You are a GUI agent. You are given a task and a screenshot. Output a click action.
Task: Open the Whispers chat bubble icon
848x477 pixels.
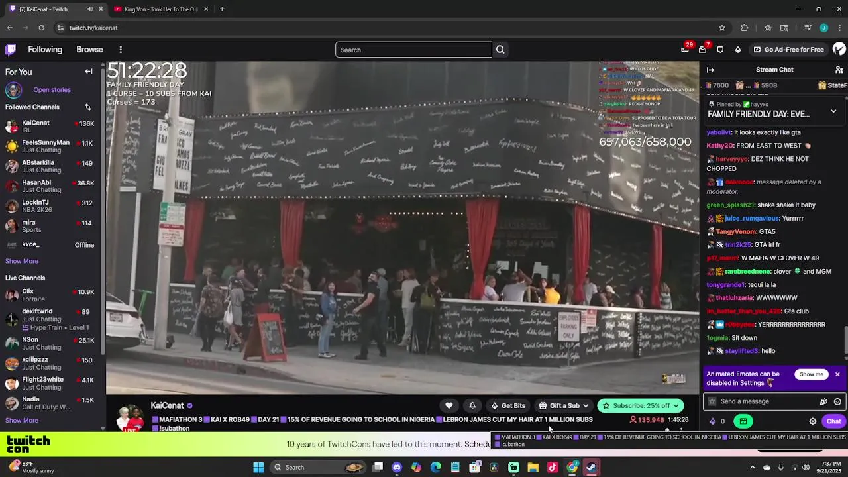pyautogui.click(x=720, y=50)
